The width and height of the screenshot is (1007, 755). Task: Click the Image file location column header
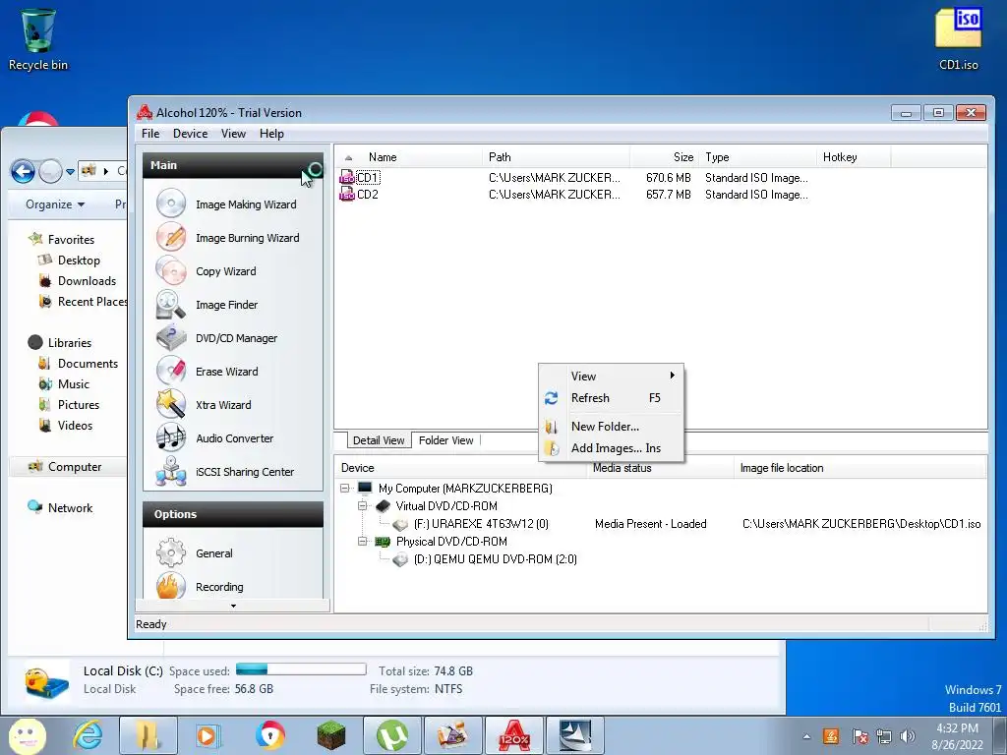(x=859, y=468)
